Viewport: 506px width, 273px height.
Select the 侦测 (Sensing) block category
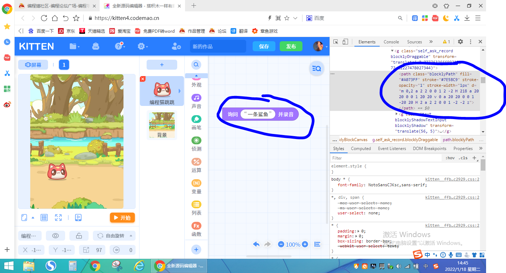196,144
